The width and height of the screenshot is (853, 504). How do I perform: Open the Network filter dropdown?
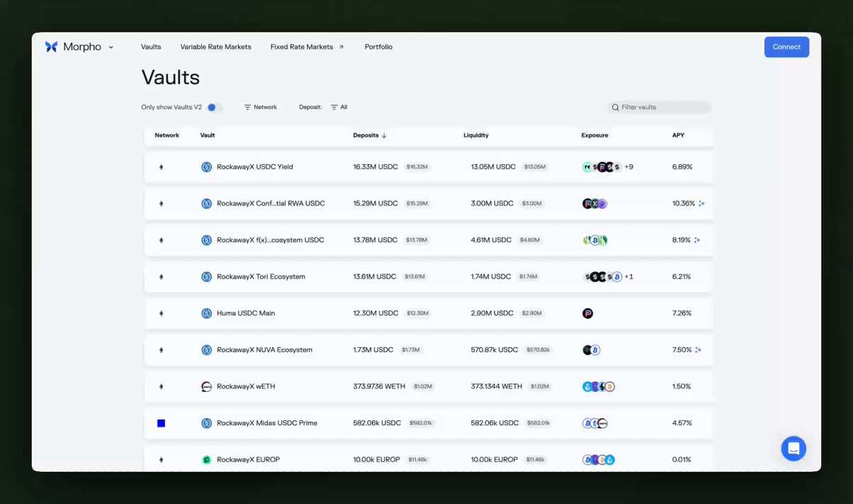[x=260, y=107]
